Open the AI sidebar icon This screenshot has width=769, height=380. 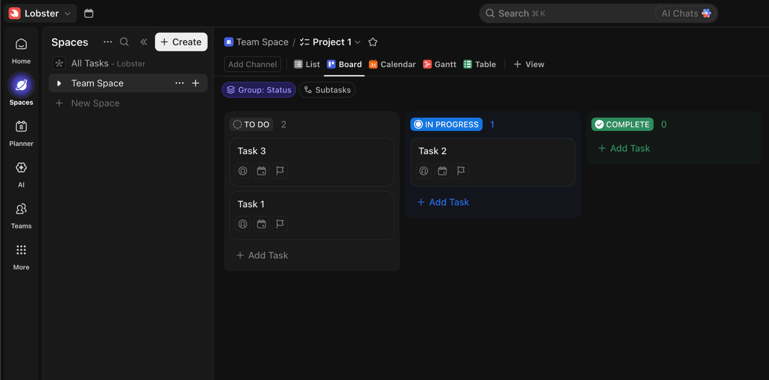tap(21, 168)
